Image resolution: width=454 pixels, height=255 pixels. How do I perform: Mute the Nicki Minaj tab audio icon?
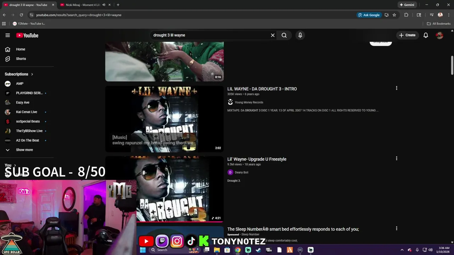click(104, 5)
